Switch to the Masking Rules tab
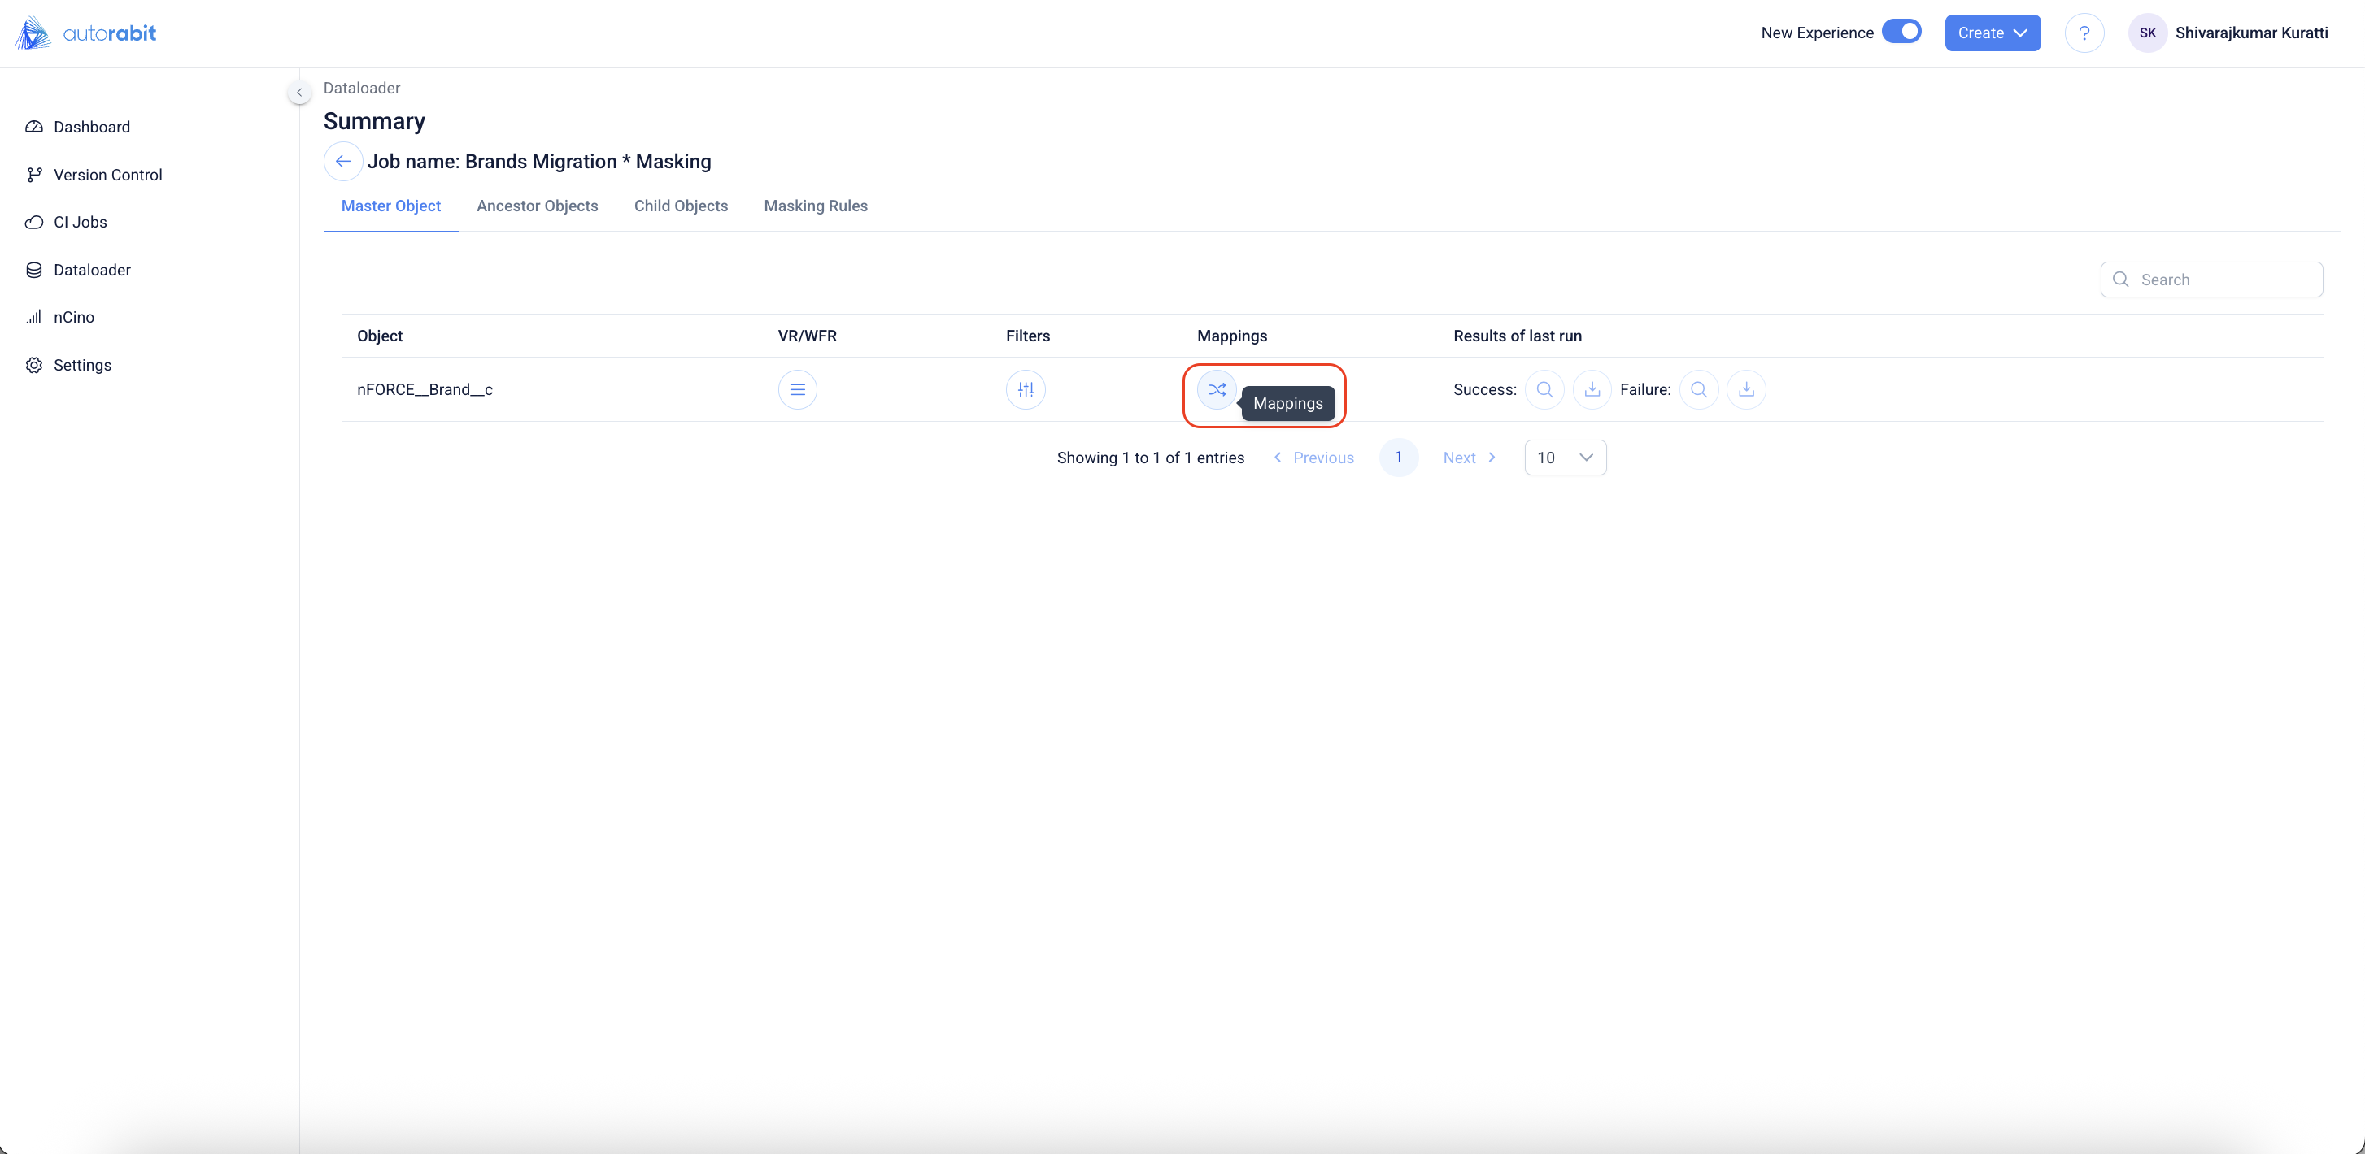Viewport: 2365px width, 1154px height. [x=815, y=206]
